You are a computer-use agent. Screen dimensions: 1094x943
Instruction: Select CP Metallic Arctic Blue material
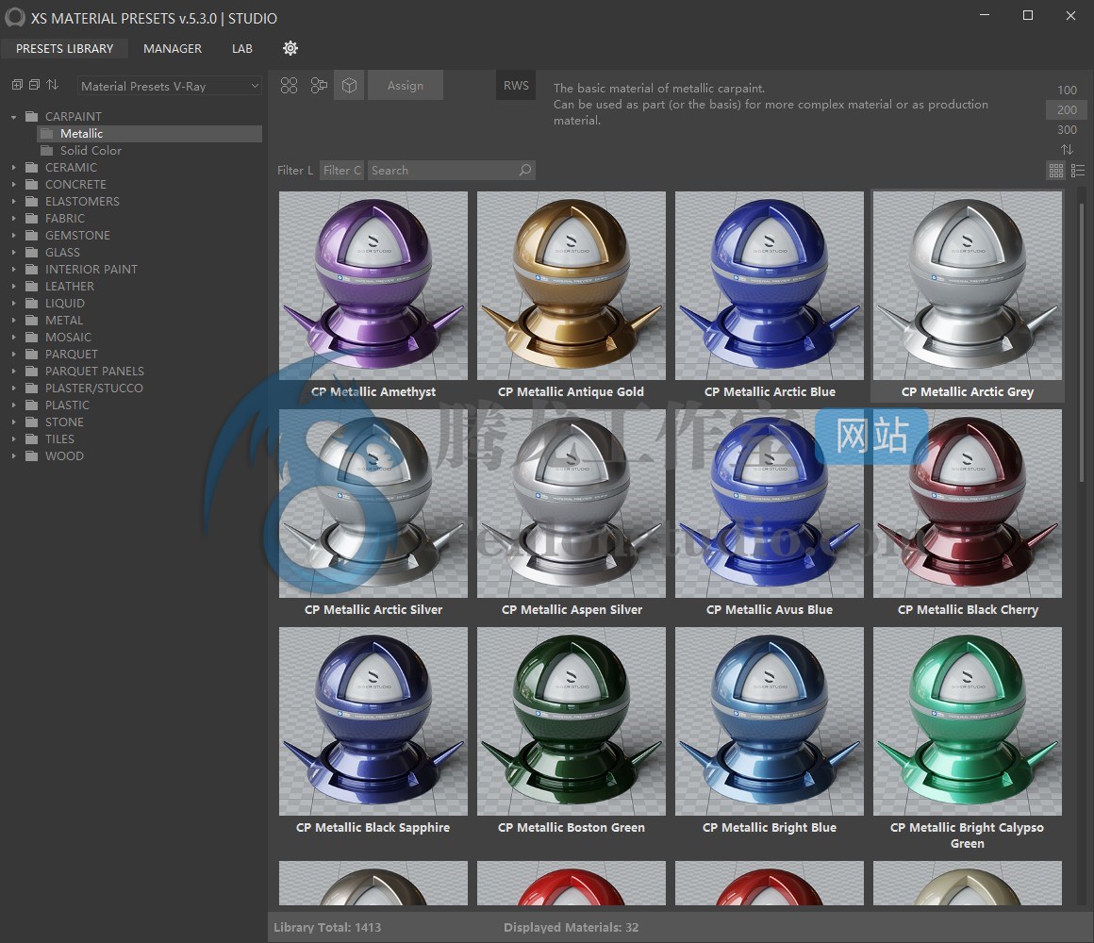[x=769, y=286]
